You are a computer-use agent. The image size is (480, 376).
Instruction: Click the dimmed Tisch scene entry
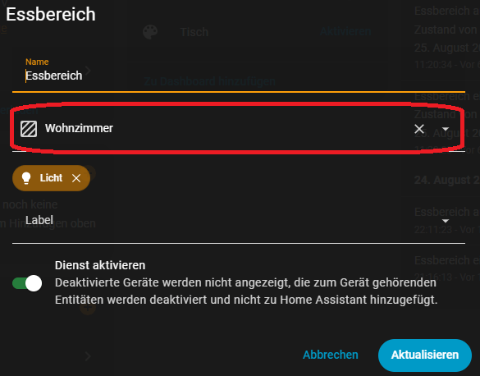194,32
